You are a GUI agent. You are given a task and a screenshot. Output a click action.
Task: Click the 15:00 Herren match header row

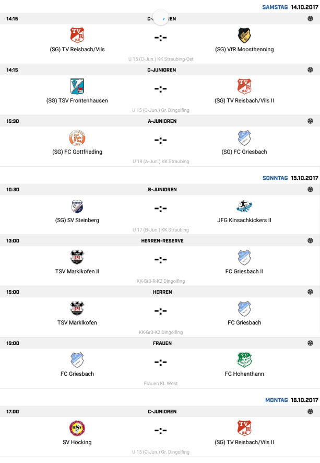[161, 292]
